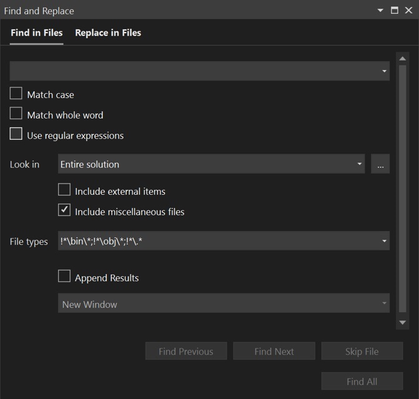Open the window position dropdown arrow in title bar

pos(380,11)
